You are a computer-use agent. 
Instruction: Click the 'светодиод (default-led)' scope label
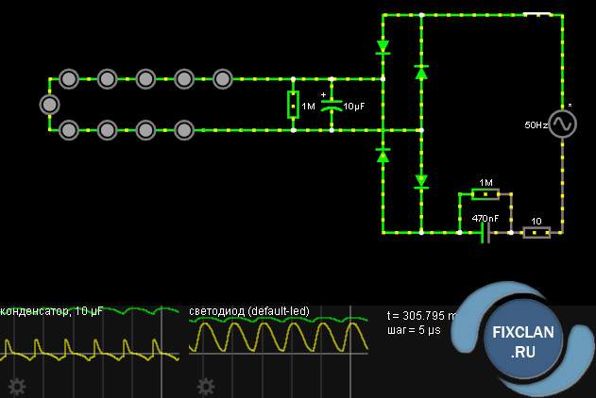[248, 311]
